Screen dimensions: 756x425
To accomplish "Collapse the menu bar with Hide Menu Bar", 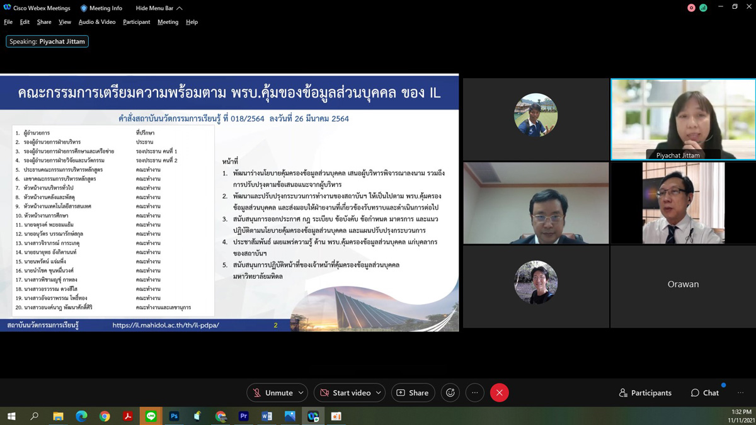I will click(x=159, y=8).
